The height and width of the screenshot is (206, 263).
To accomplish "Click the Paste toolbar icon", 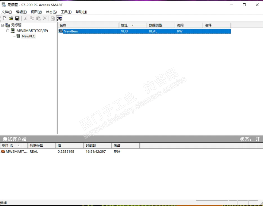I will [x=39, y=18].
